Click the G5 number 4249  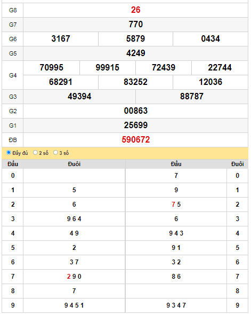(136, 53)
